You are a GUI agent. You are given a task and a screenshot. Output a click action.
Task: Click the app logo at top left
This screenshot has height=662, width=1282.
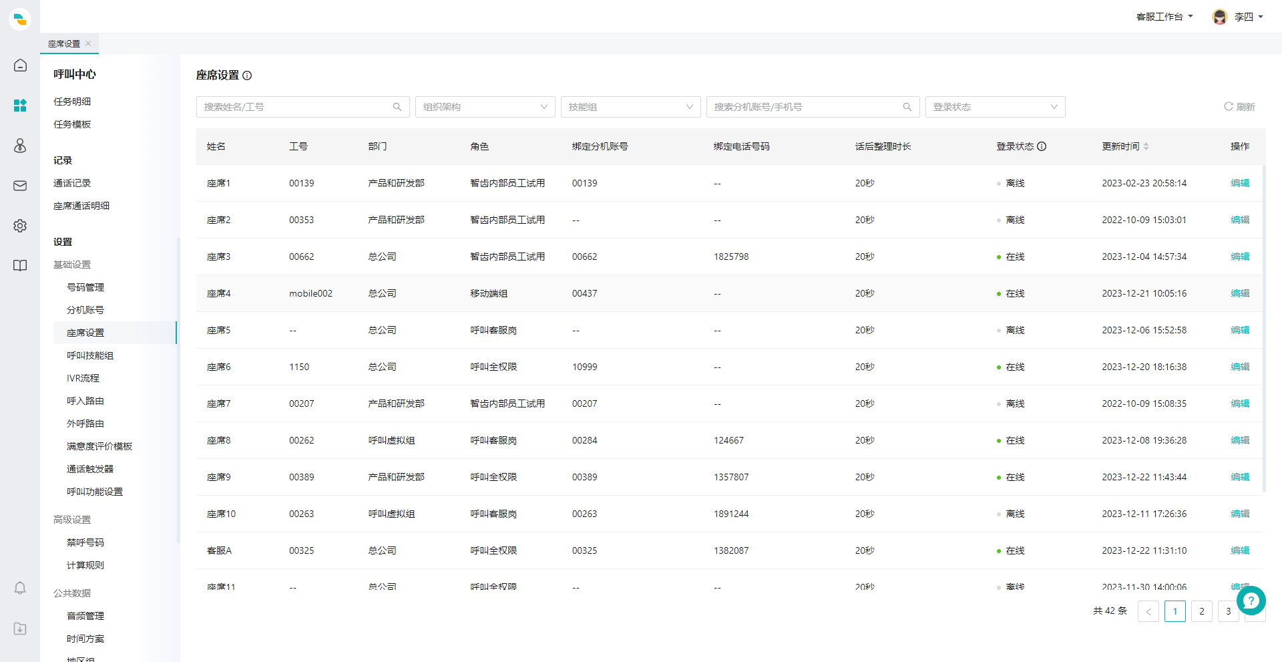click(x=20, y=19)
